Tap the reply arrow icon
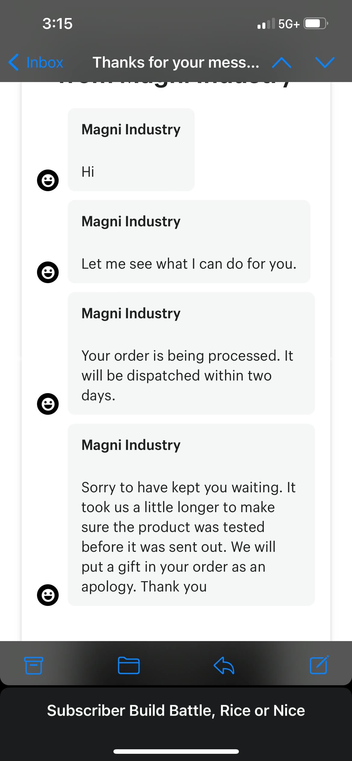The image size is (352, 761). [224, 665]
